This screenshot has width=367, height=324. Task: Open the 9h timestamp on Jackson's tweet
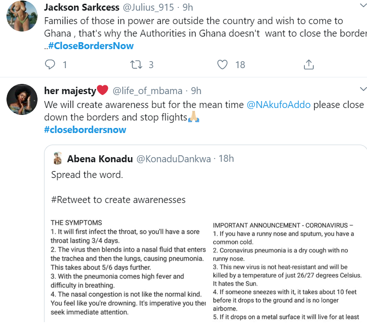tap(187, 7)
